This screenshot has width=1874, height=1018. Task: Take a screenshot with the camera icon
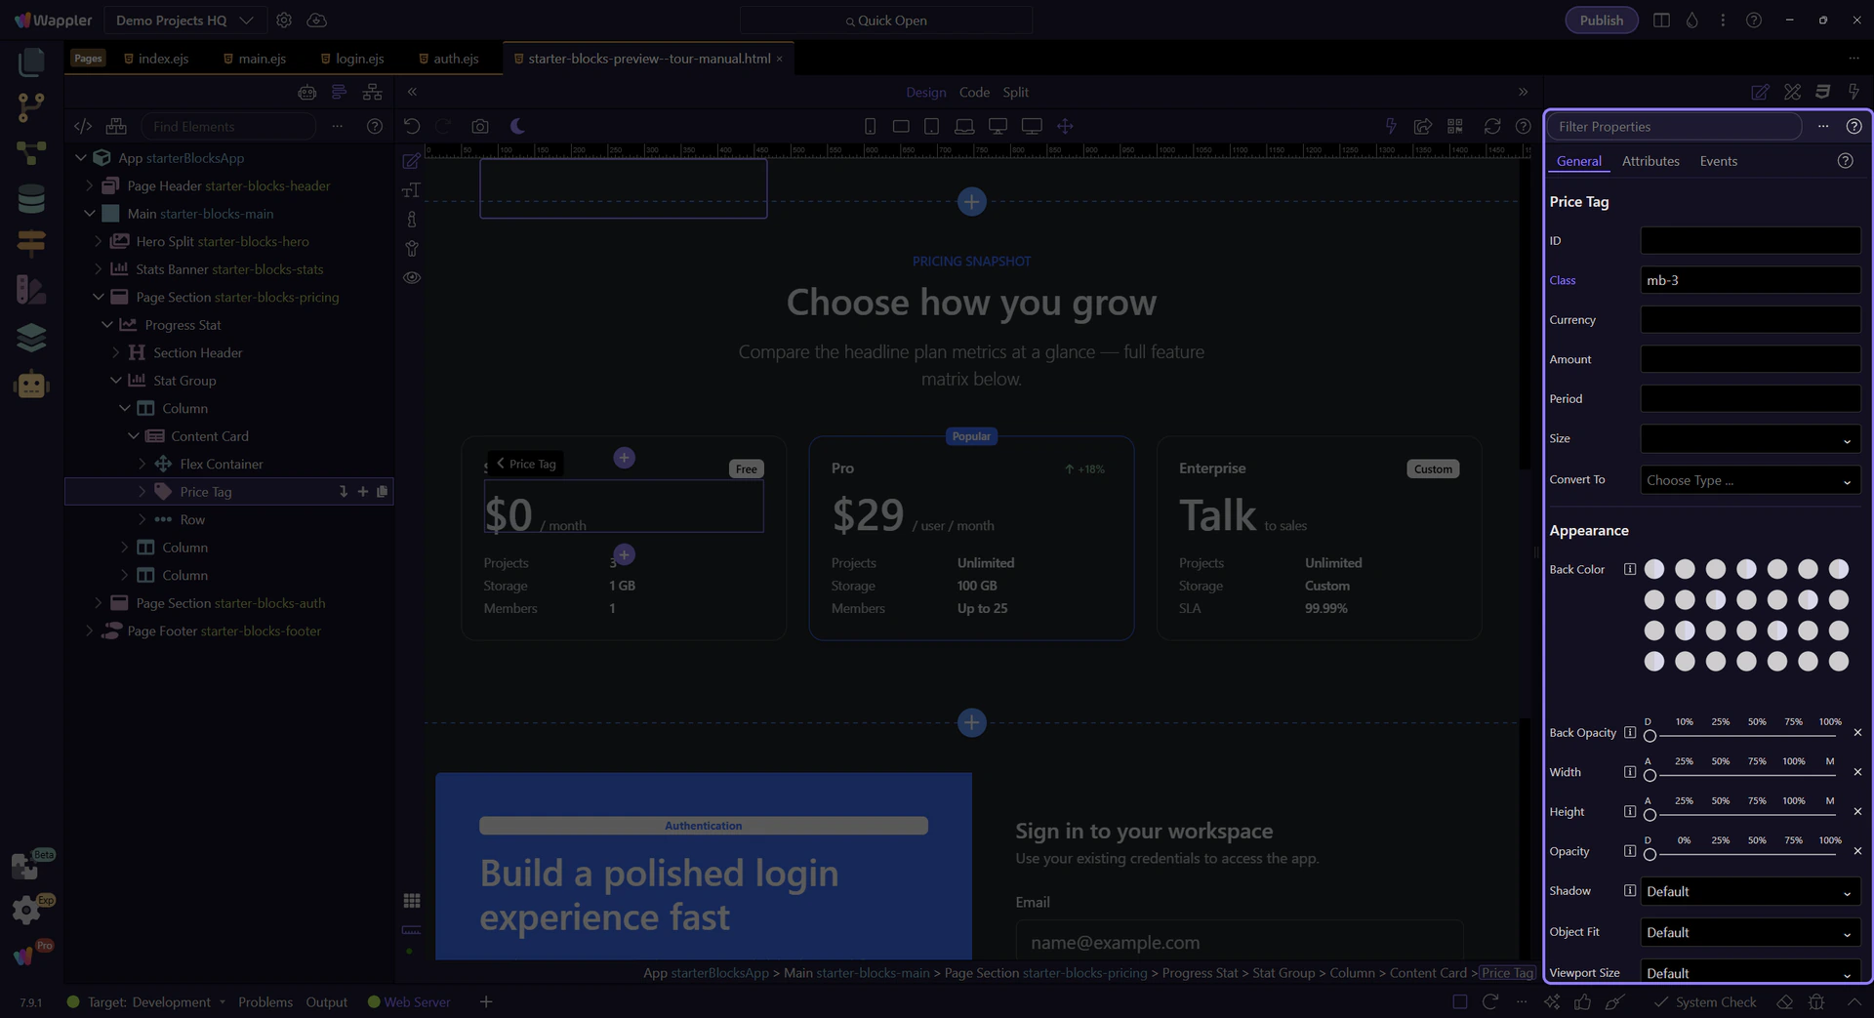pos(479,126)
